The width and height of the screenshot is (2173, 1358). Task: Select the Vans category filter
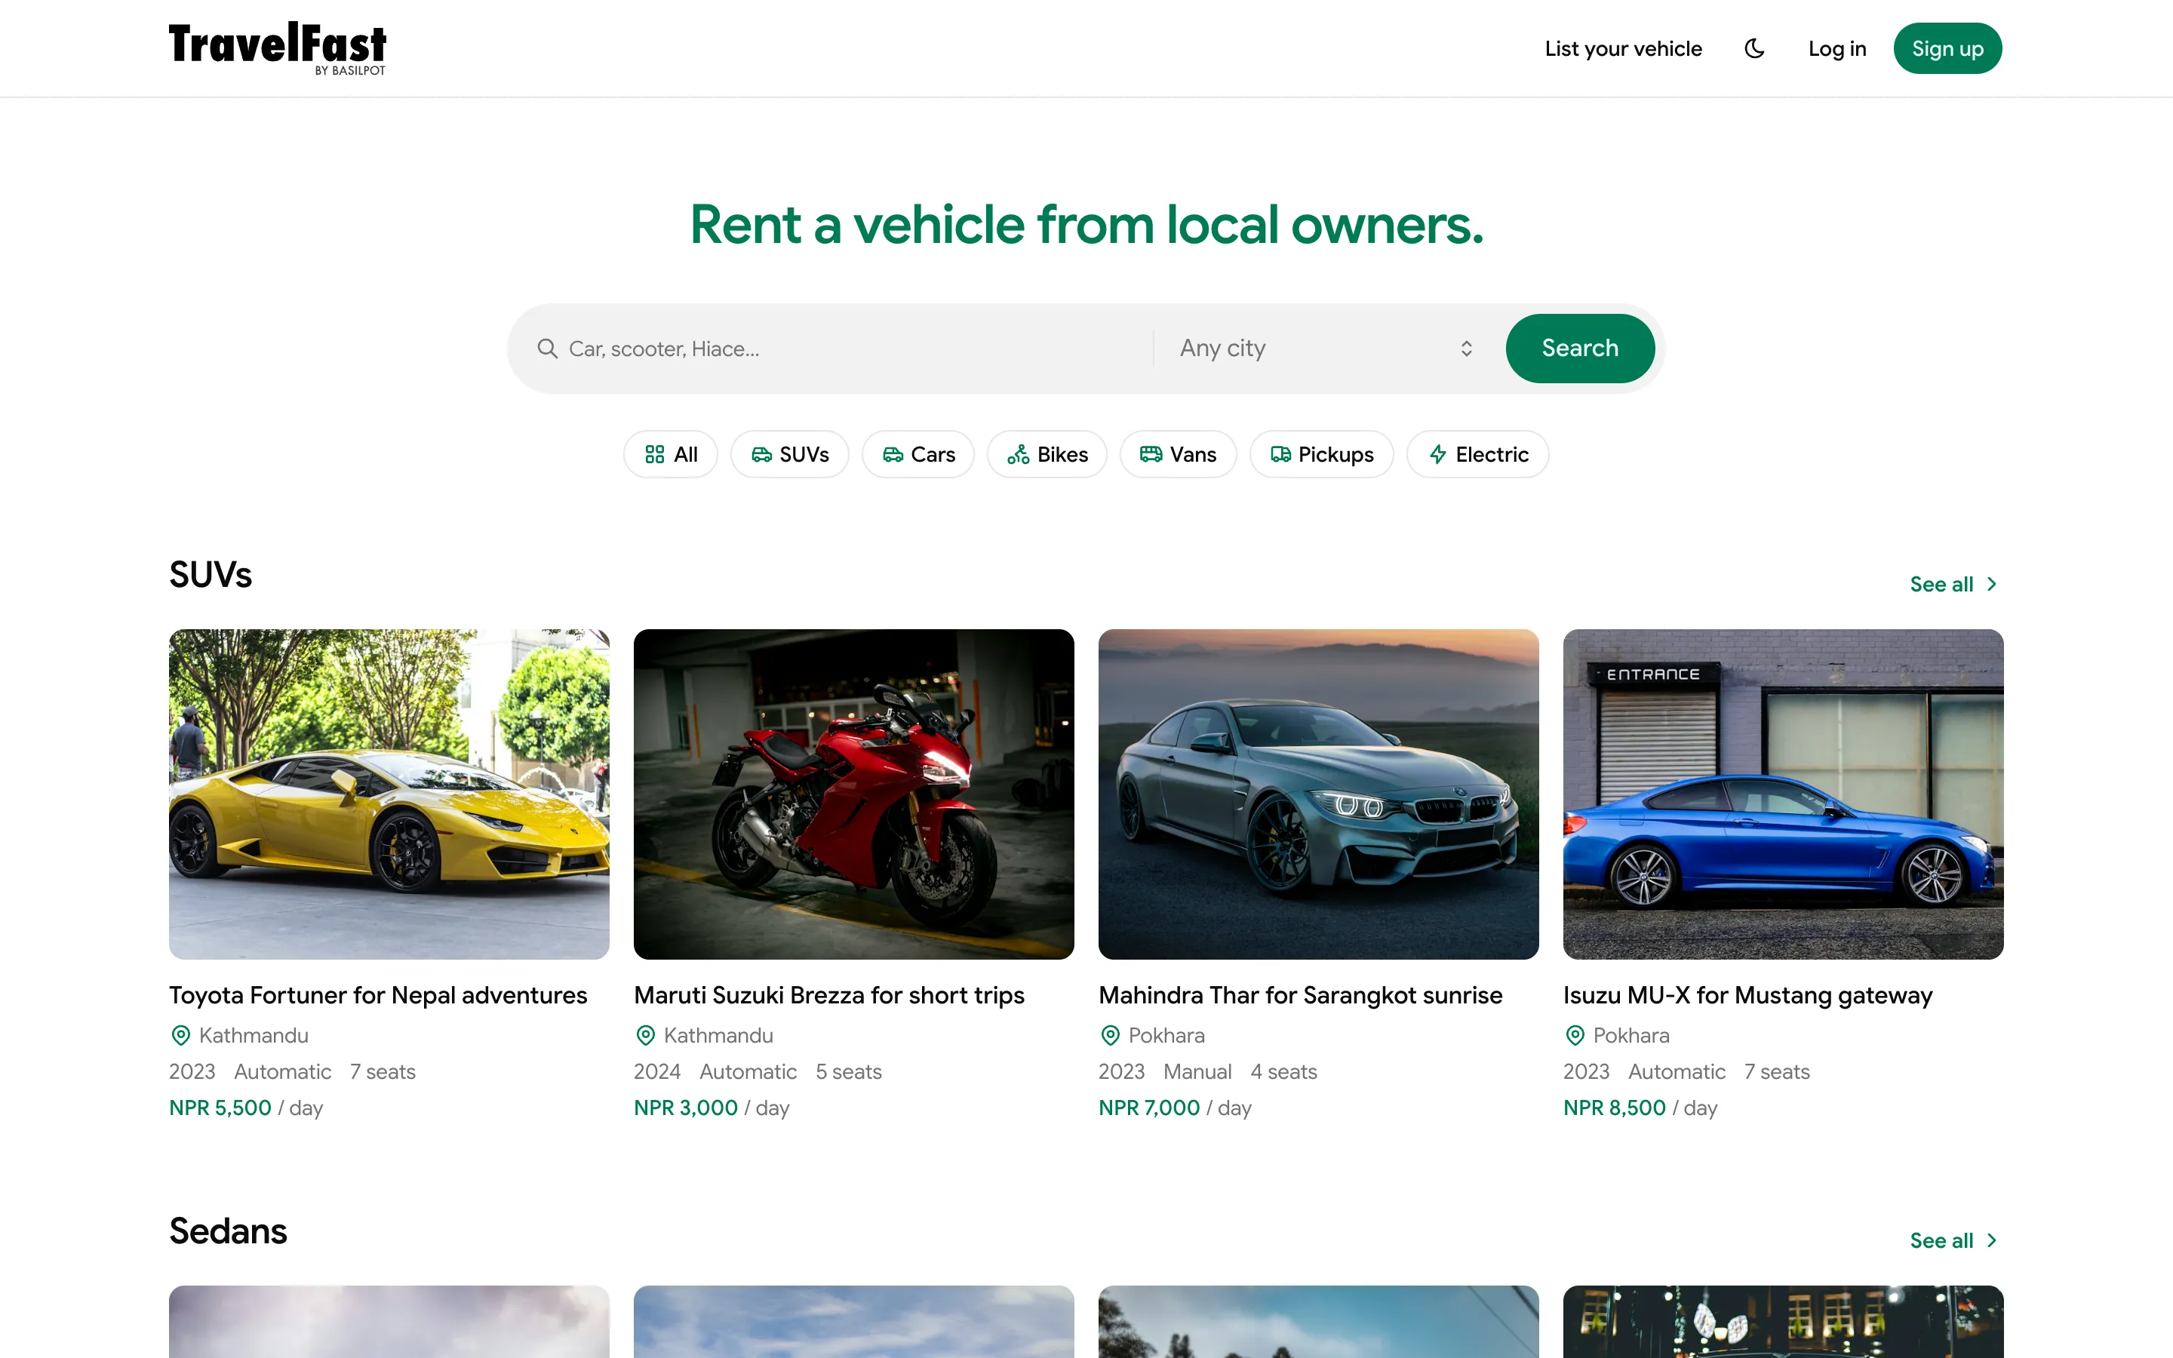pyautogui.click(x=1178, y=454)
